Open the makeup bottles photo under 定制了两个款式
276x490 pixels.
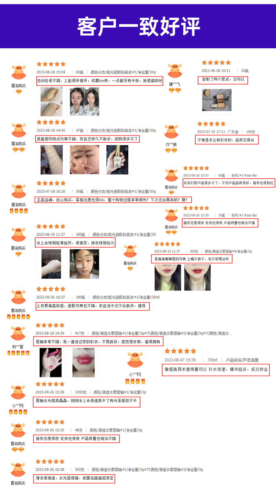point(217,100)
